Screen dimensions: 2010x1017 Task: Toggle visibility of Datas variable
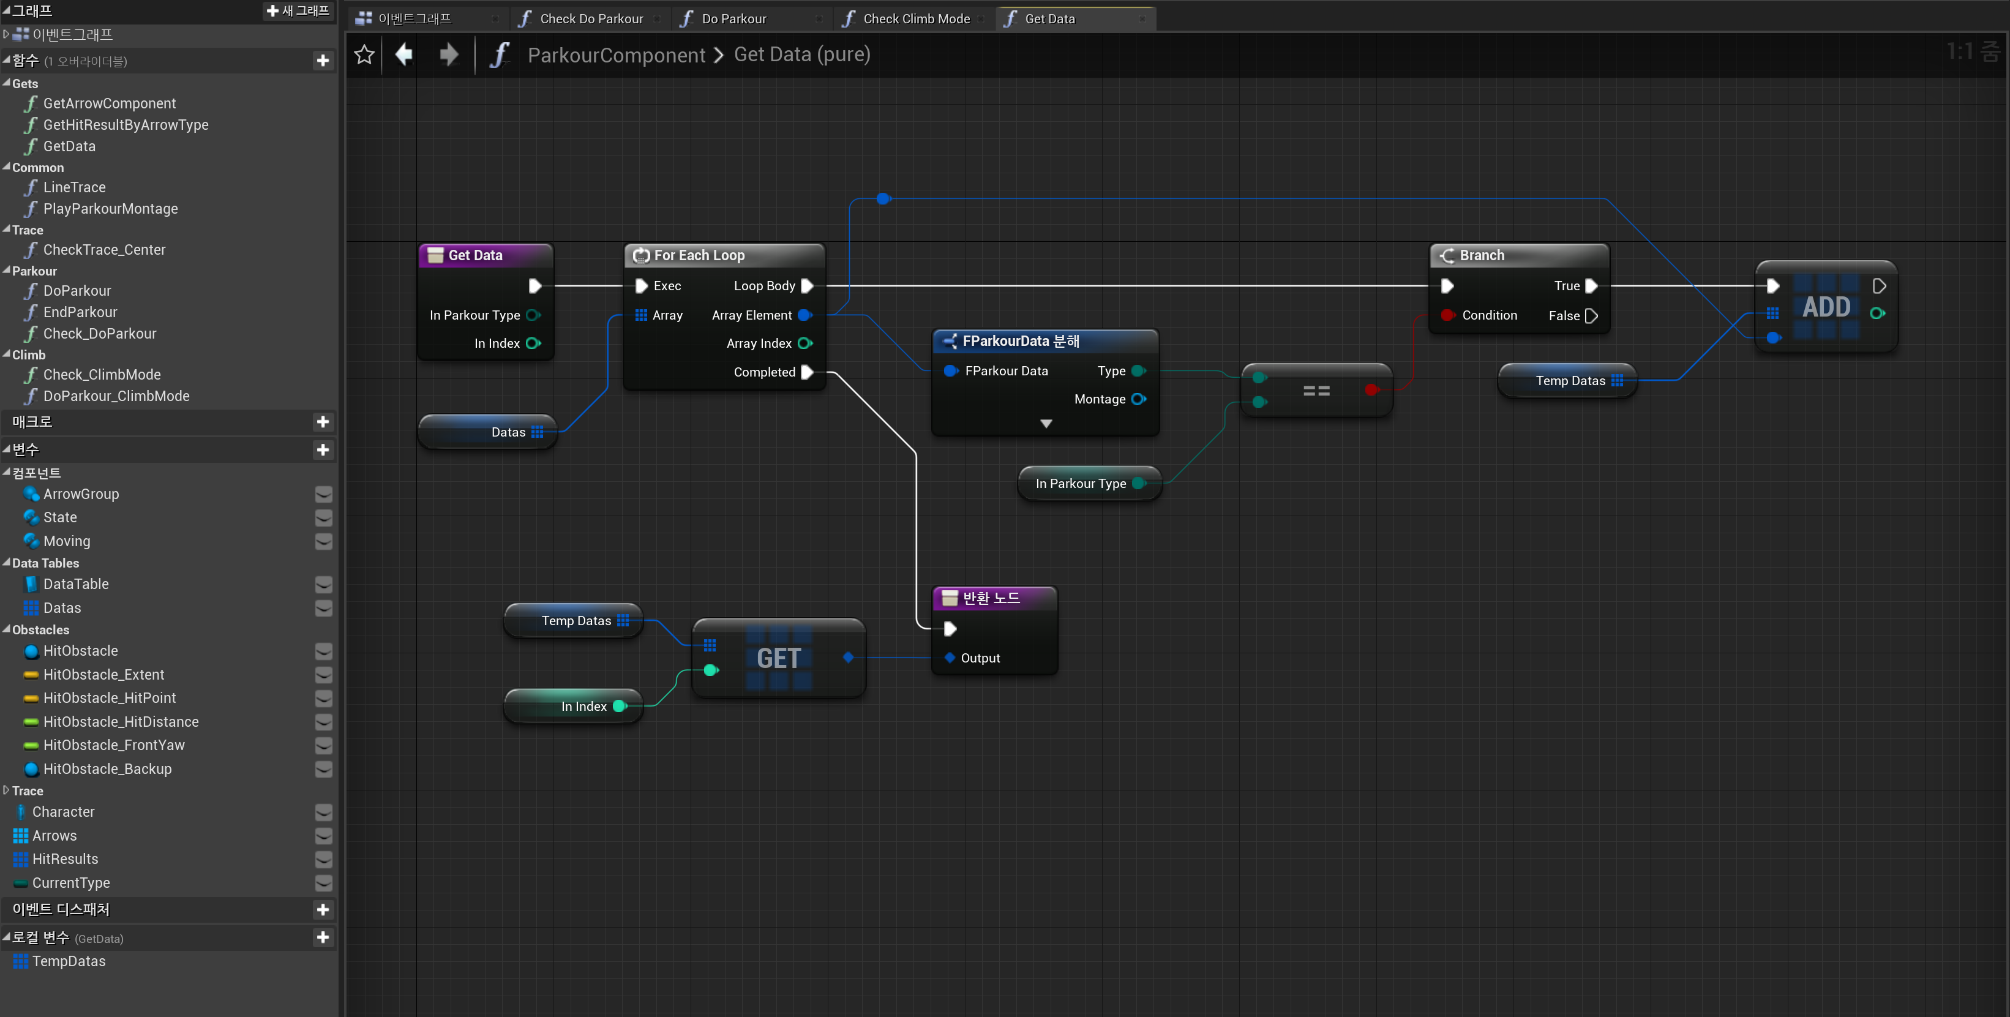click(x=323, y=607)
